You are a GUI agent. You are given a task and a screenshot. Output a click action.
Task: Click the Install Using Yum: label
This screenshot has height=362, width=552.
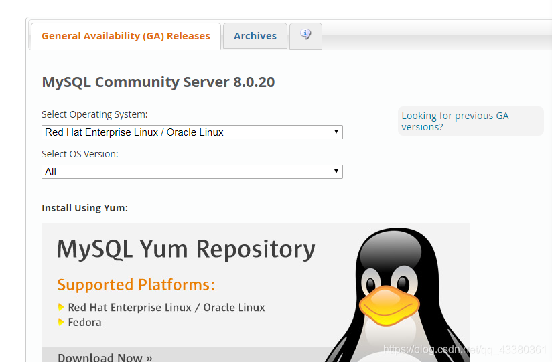tap(85, 208)
